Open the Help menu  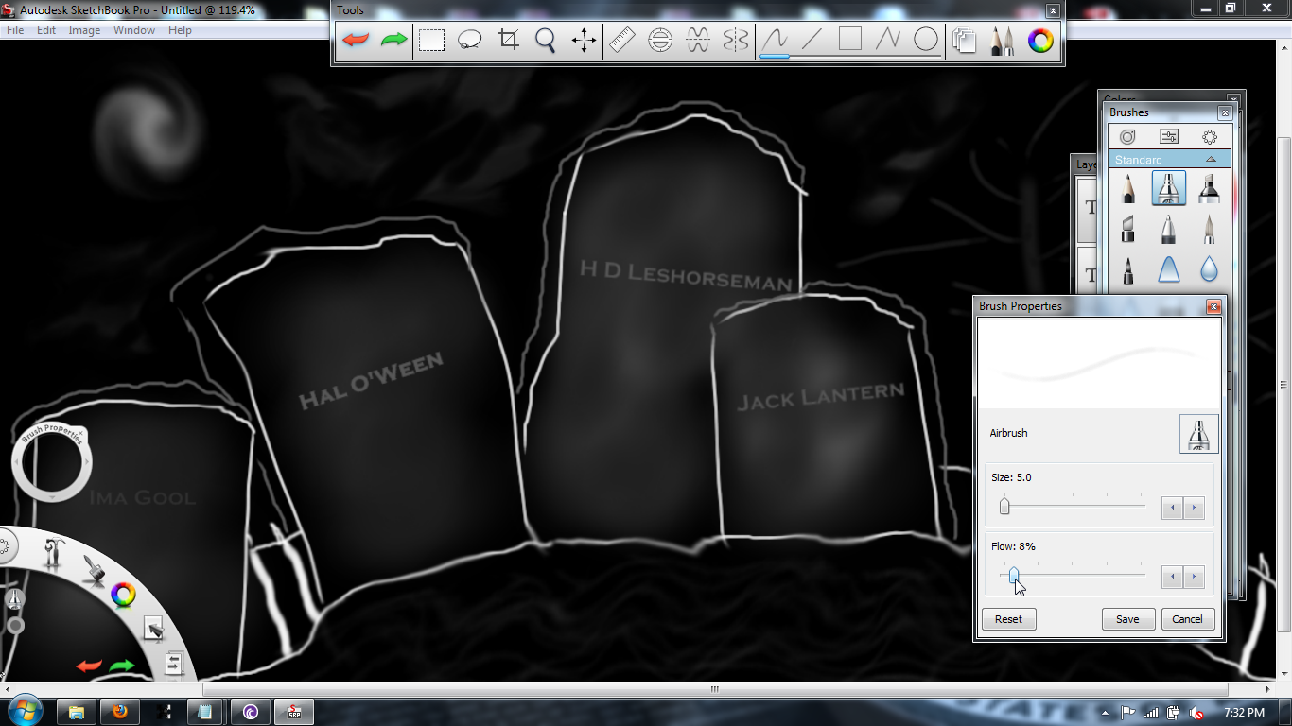180,30
